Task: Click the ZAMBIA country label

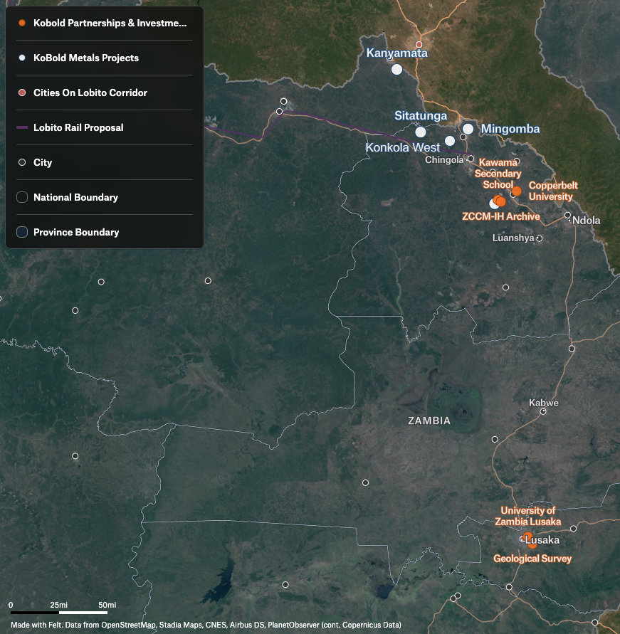Action: [x=429, y=421]
